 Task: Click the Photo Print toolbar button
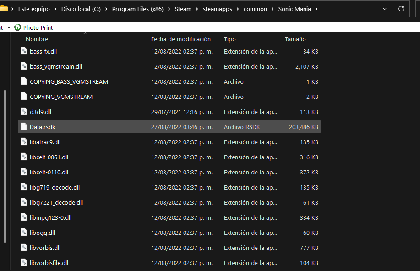tap(33, 27)
